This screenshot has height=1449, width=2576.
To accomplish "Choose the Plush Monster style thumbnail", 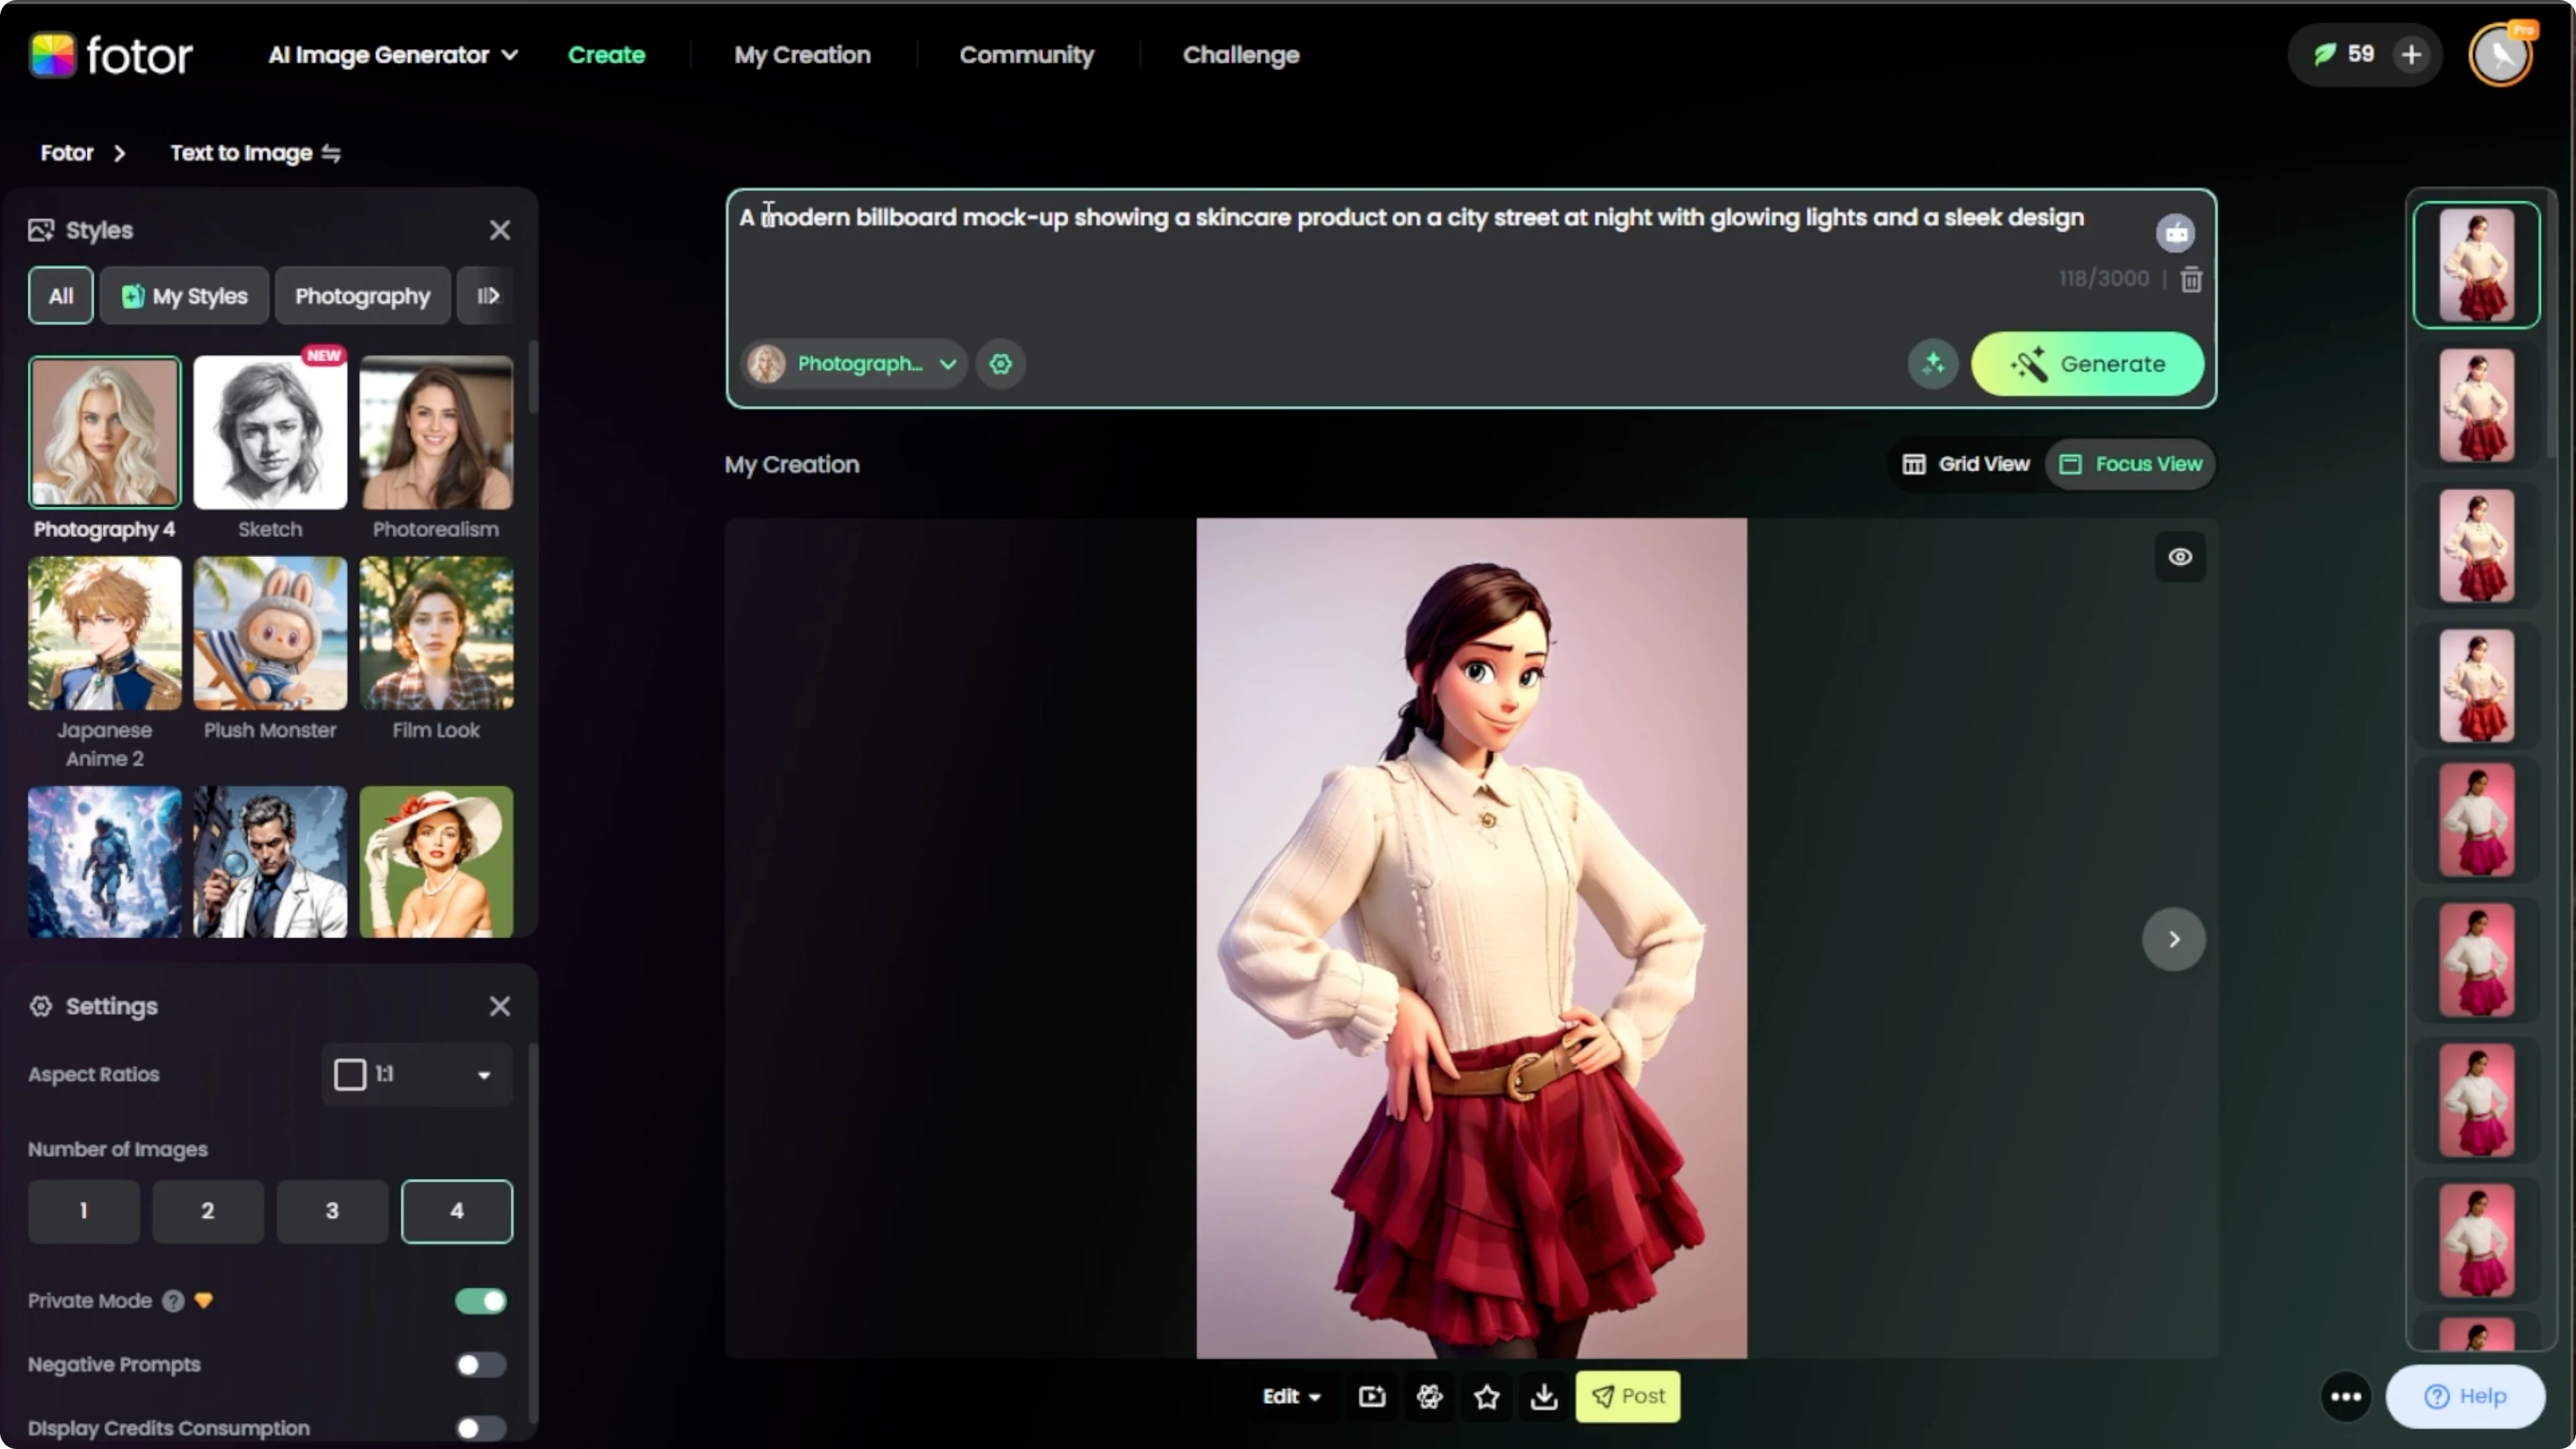I will (270, 634).
